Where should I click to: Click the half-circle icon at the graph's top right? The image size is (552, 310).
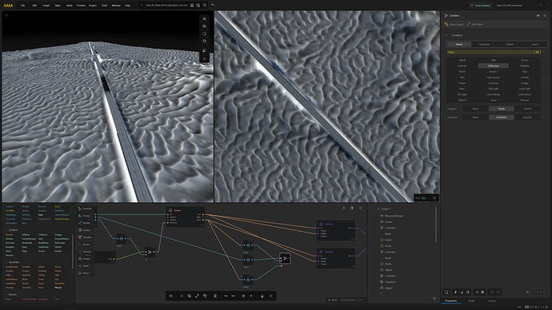coord(351,208)
